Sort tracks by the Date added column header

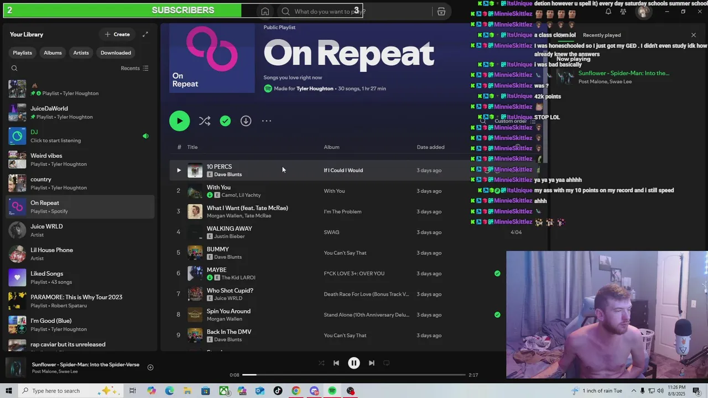pos(430,147)
